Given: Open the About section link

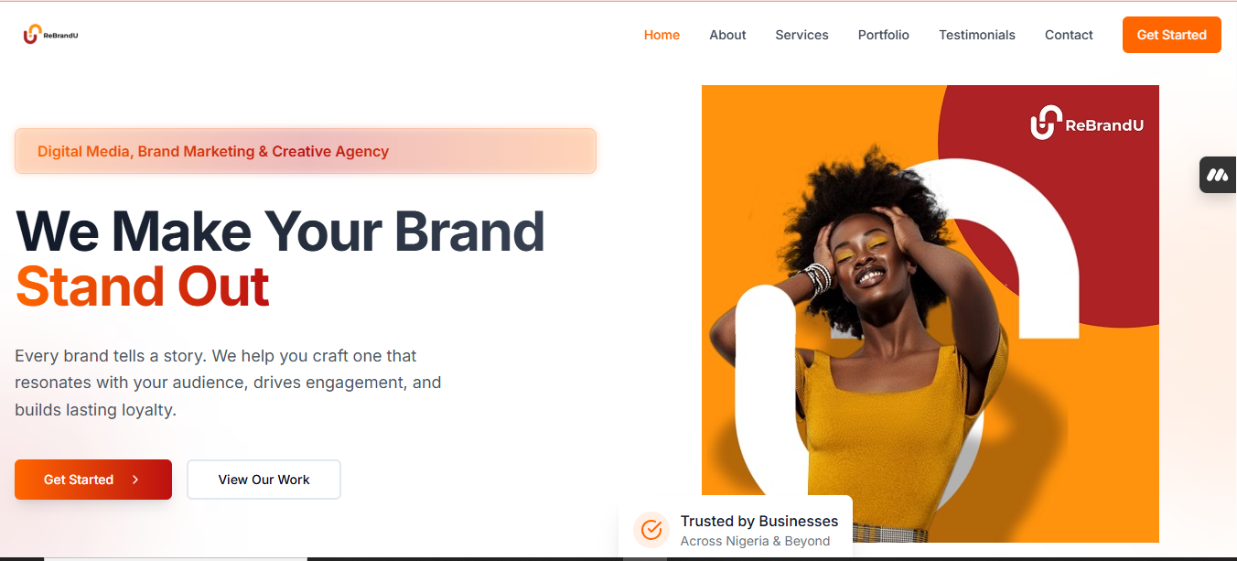Looking at the screenshot, I should tap(727, 35).
